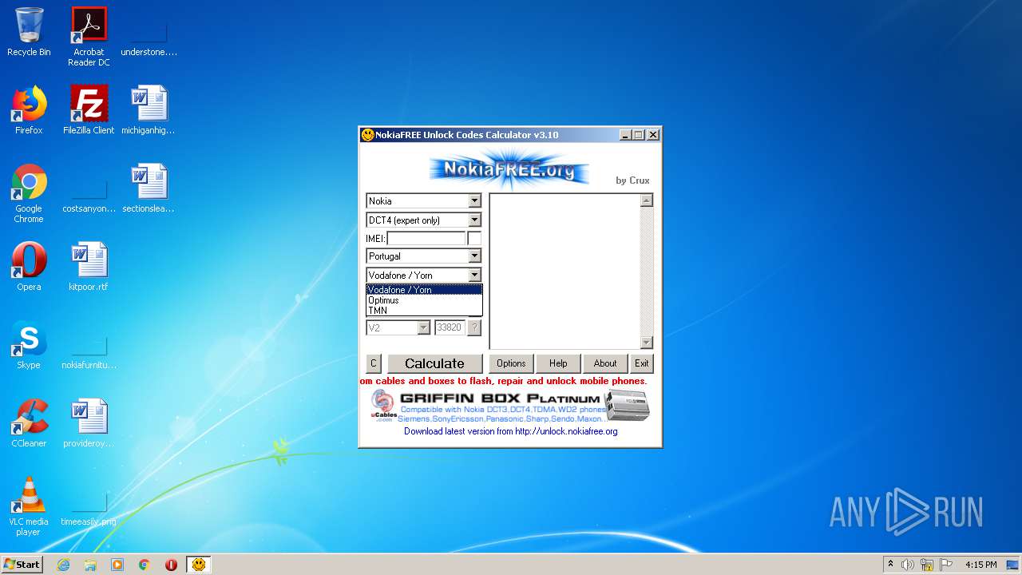
Task: Select the provideroy... Word document
Action: 89,423
